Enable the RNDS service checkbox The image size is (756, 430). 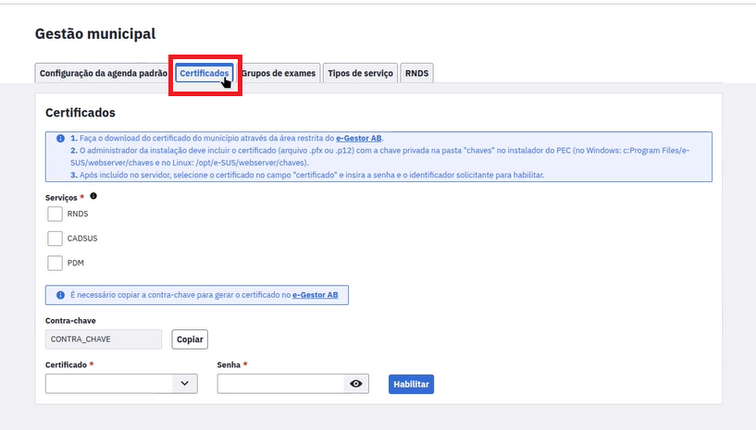[55, 214]
